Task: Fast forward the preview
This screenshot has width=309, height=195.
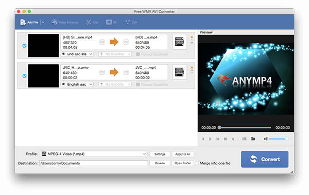Action: [218, 139]
